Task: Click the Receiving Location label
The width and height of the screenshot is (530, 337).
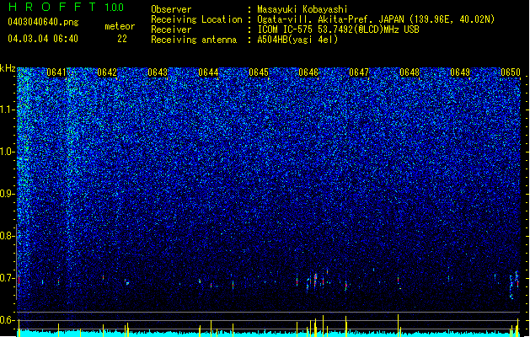Action: [196, 19]
